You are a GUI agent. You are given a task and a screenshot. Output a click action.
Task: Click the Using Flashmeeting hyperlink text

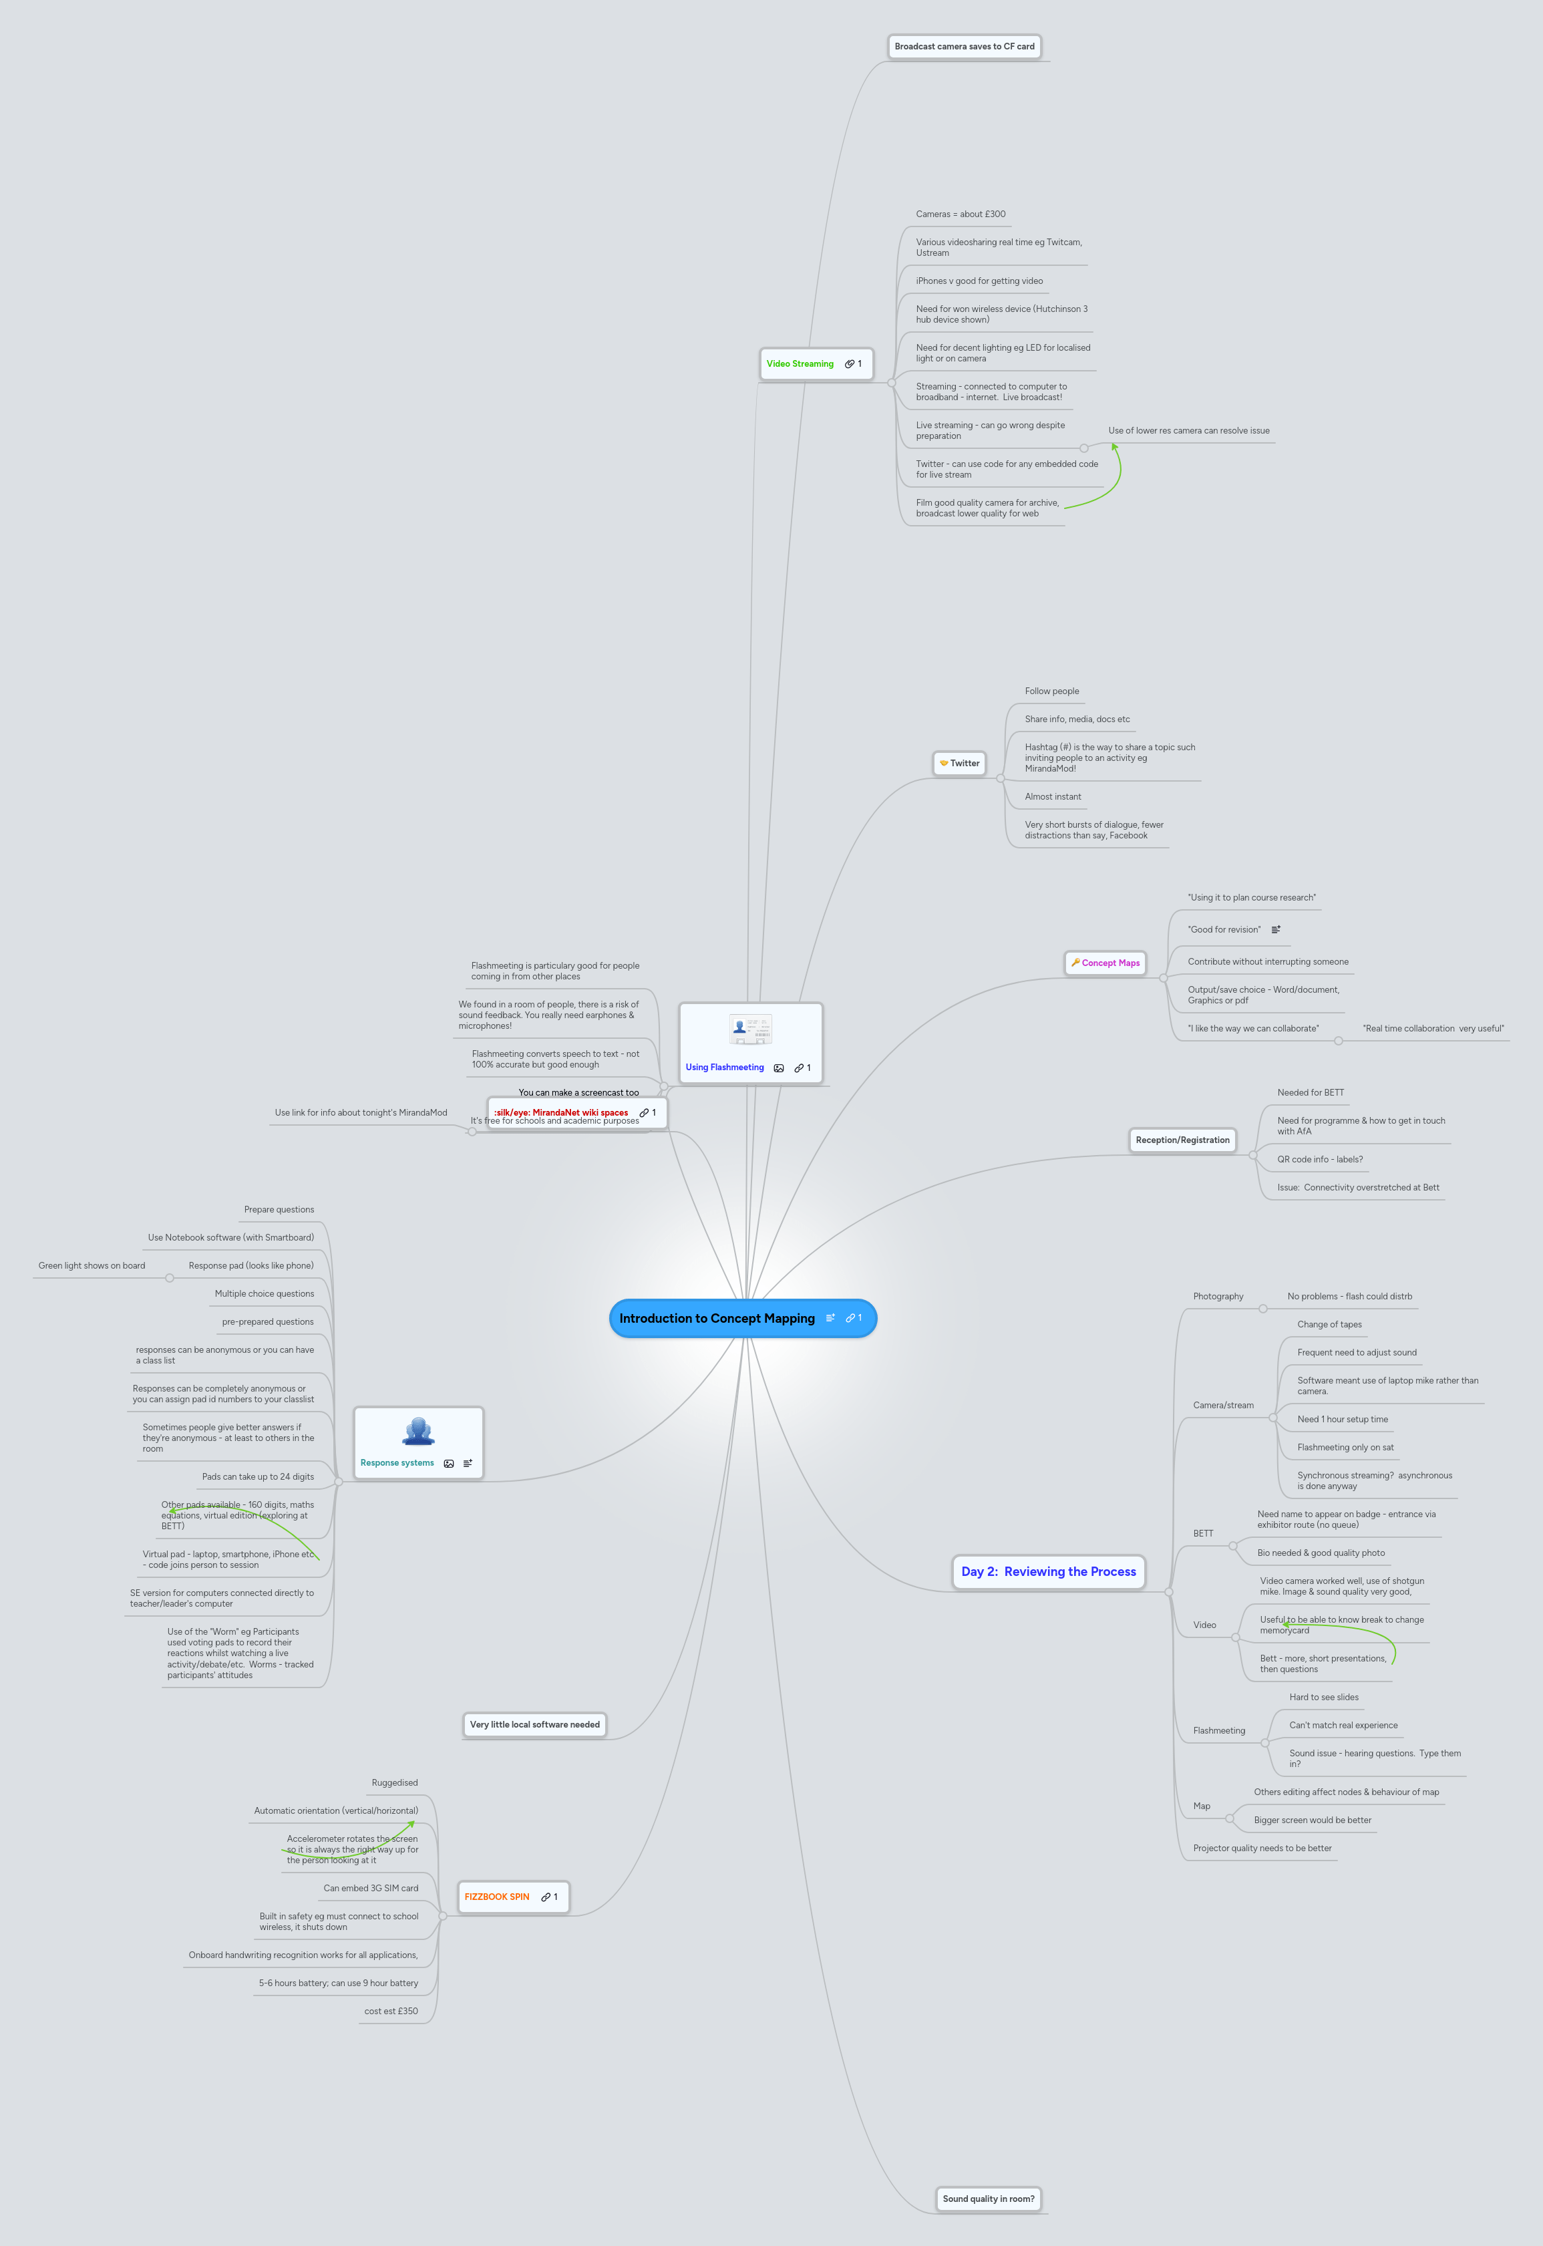click(724, 1068)
